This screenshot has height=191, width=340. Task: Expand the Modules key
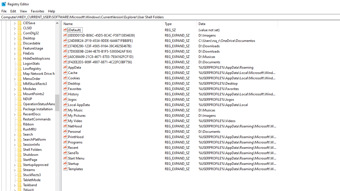(15, 89)
